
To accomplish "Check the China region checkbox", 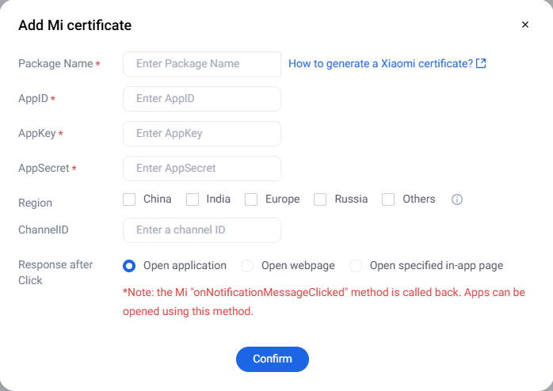I will [x=129, y=199].
